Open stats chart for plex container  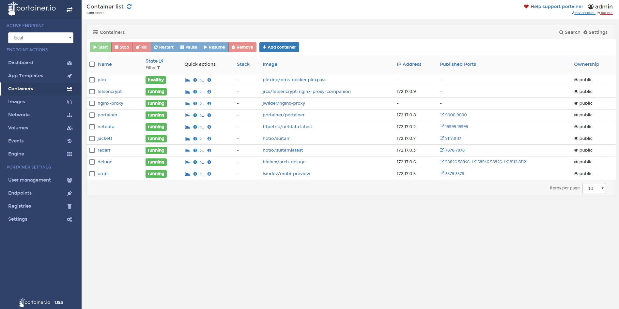tap(188, 80)
